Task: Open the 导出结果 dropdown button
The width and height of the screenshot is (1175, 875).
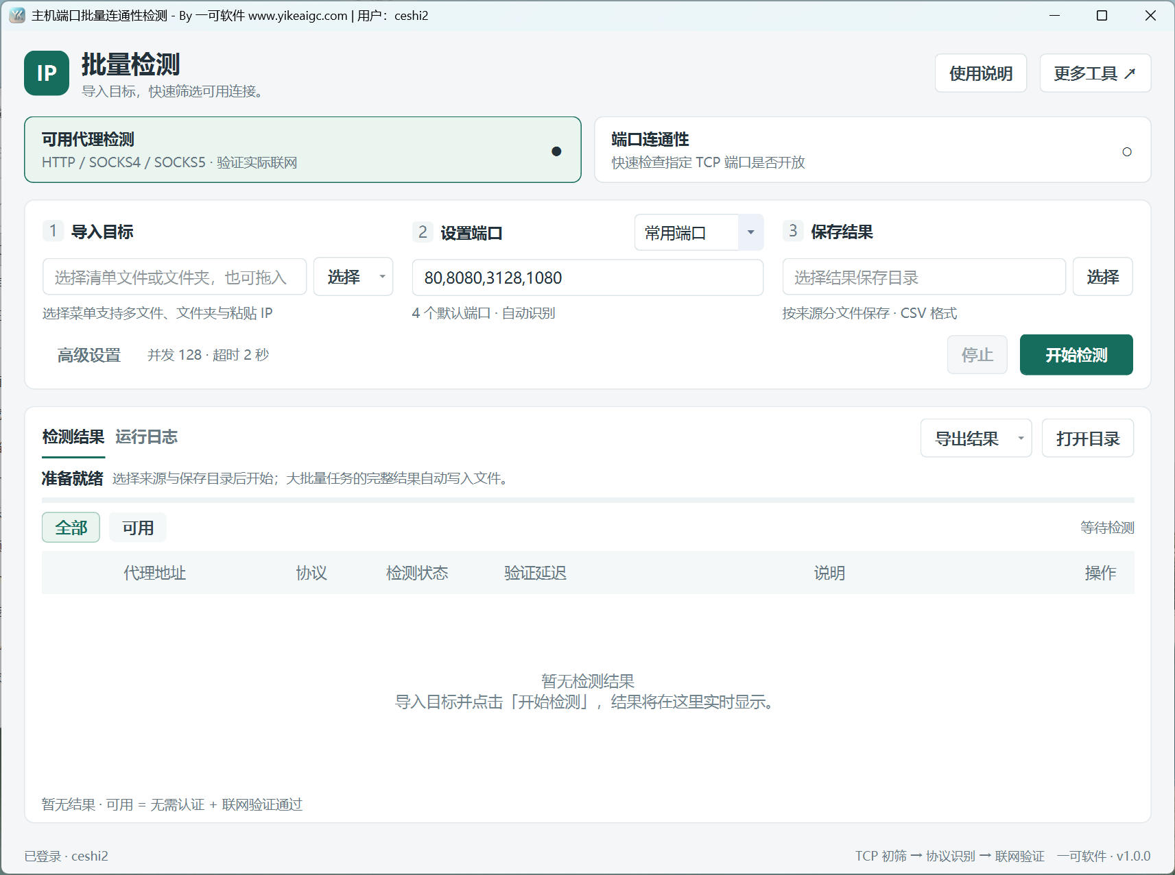Action: (x=975, y=439)
